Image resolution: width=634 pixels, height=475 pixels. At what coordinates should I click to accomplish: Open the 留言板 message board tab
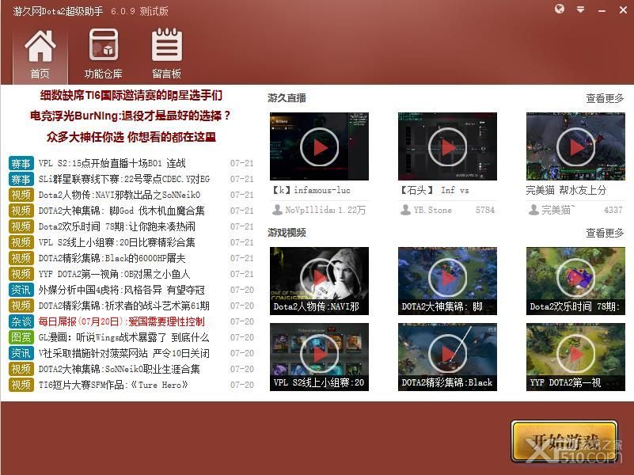tap(166, 55)
